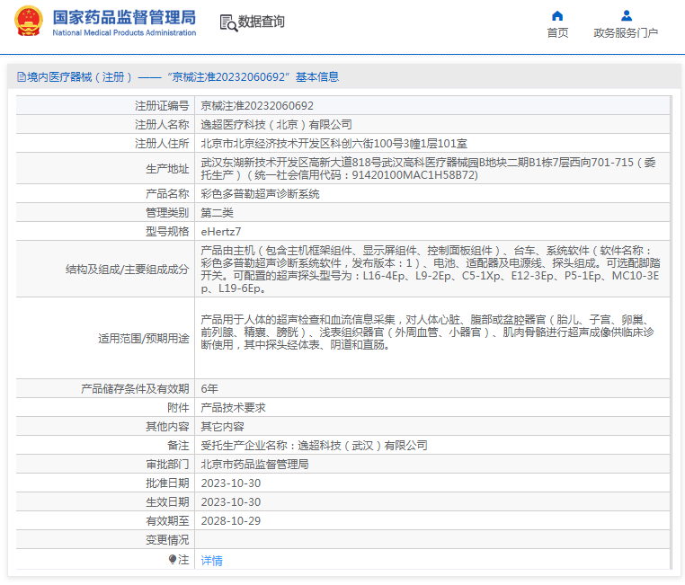Click the 管理类别 row label
Viewport: 685px width, 585px height.
[167, 213]
